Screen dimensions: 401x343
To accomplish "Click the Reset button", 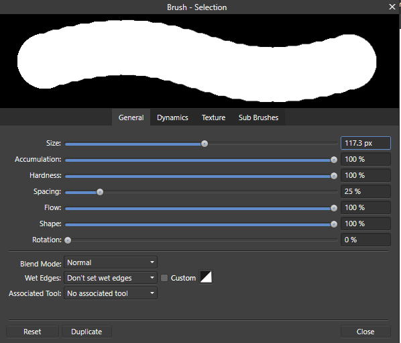I will [x=32, y=332].
